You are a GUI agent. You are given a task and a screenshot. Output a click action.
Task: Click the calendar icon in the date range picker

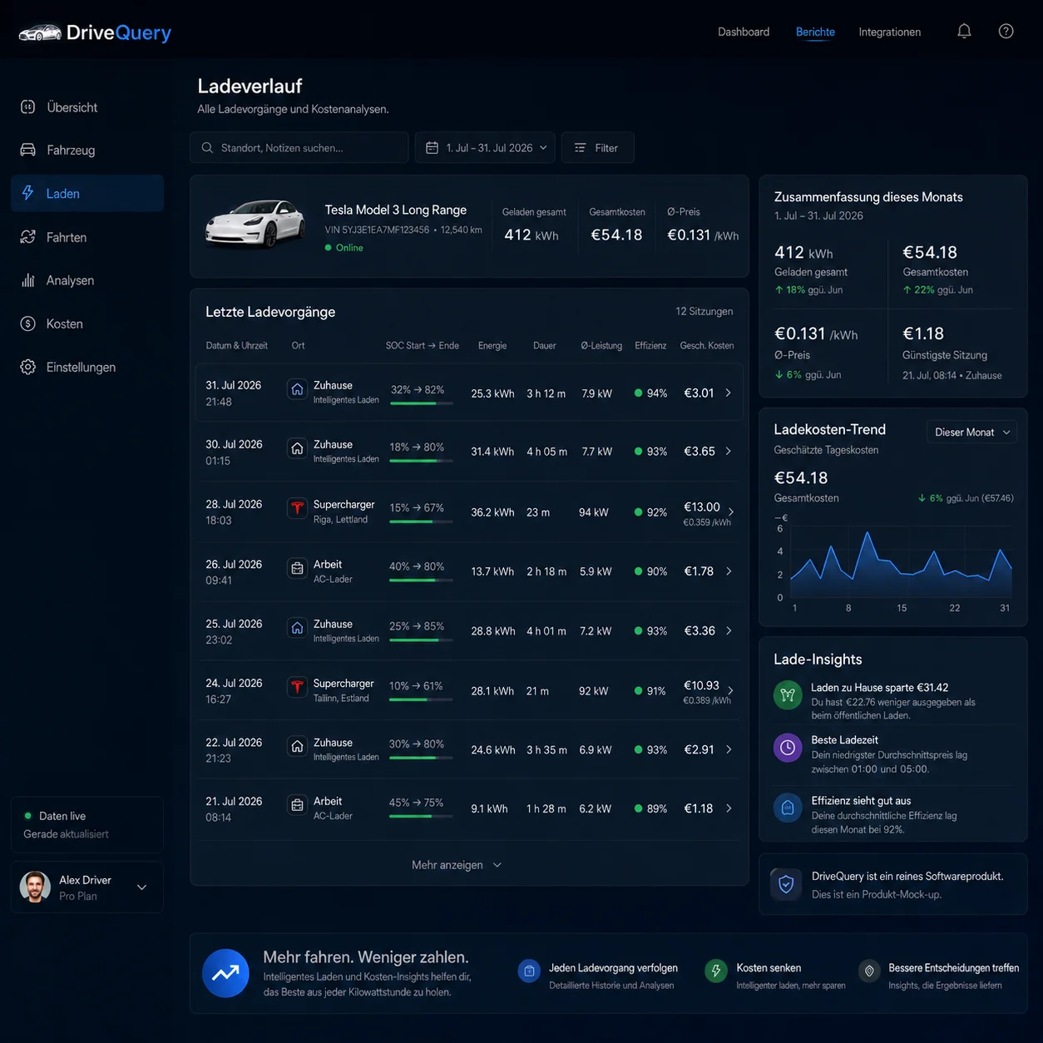tap(432, 148)
